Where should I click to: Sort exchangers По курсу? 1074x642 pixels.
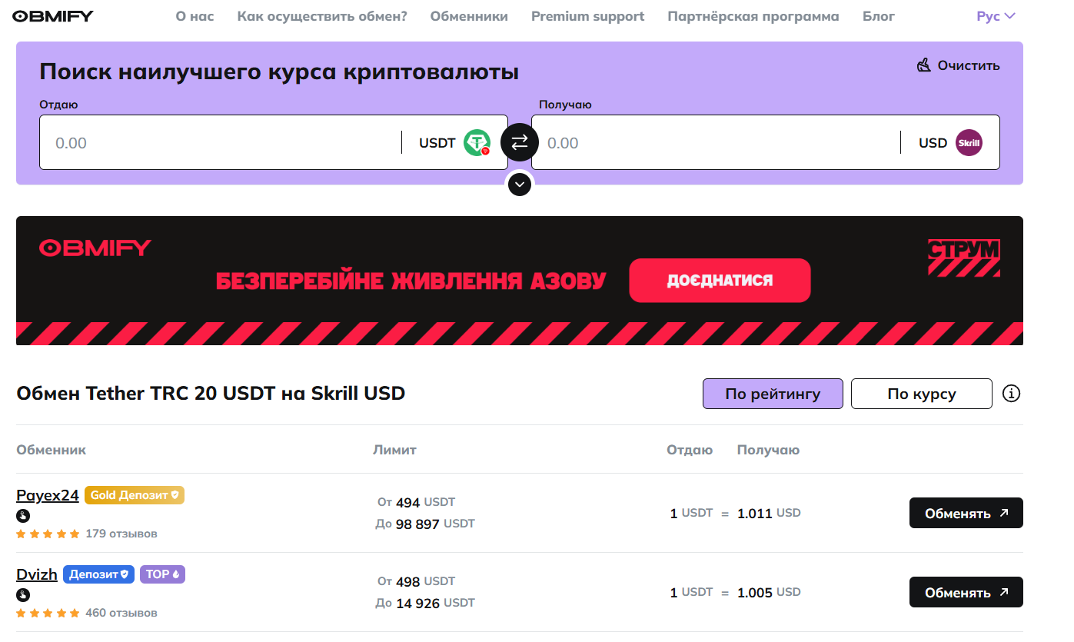(922, 394)
